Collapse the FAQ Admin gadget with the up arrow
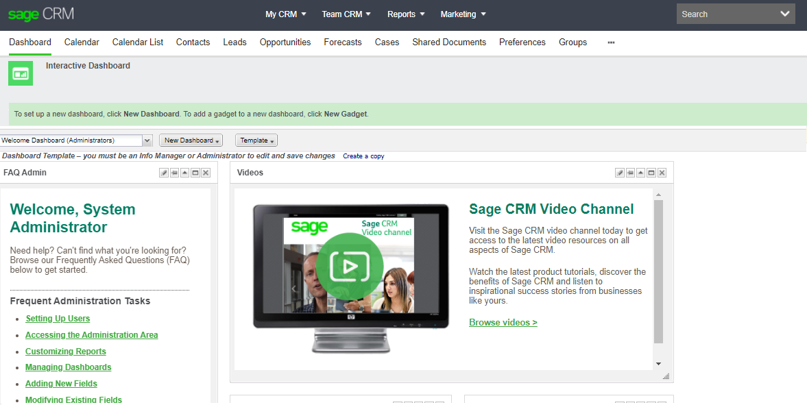Image resolution: width=807 pixels, height=405 pixels. pyautogui.click(x=184, y=173)
